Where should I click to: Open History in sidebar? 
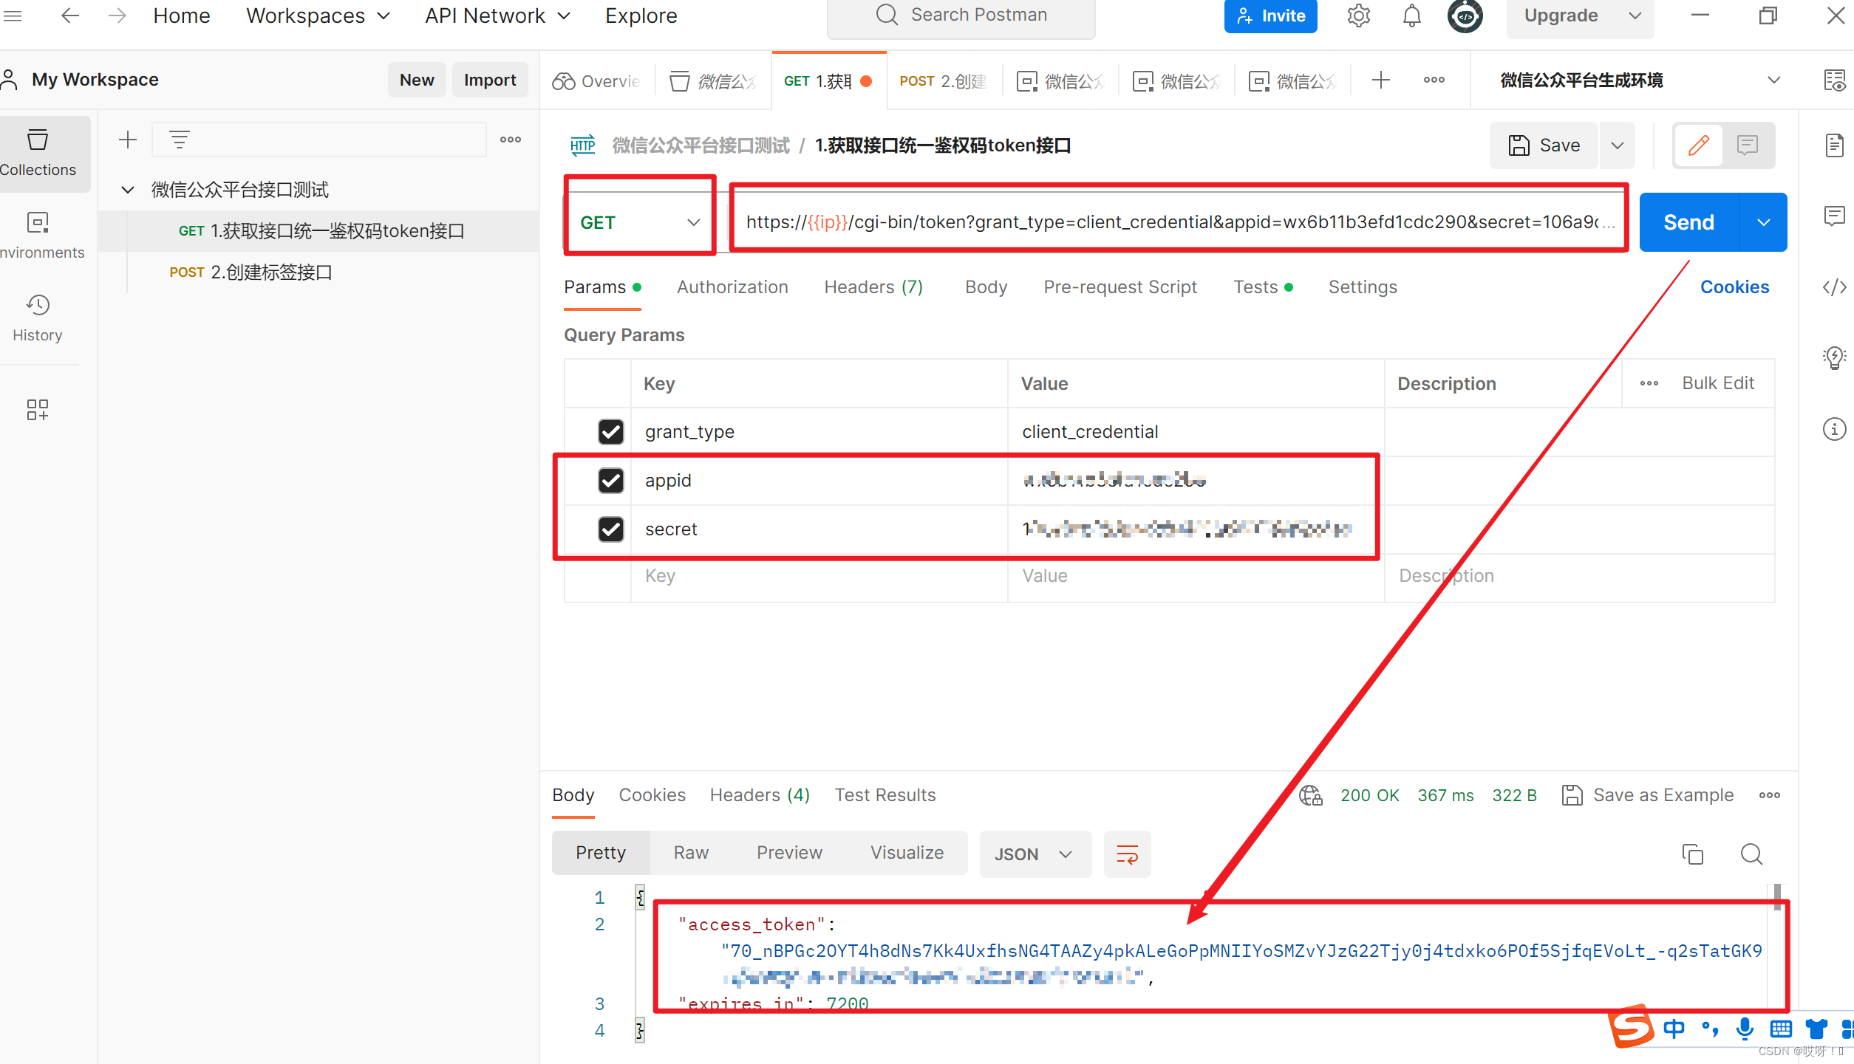coord(38,318)
